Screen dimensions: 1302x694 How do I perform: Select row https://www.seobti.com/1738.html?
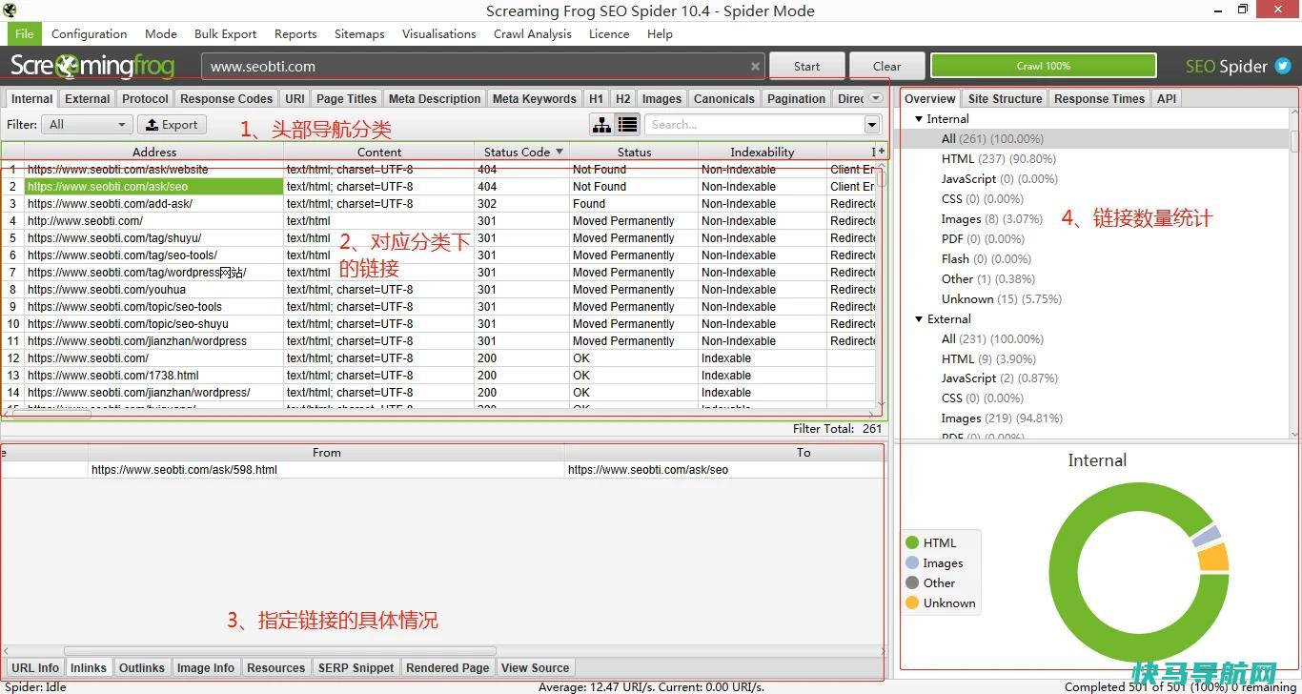438,376
